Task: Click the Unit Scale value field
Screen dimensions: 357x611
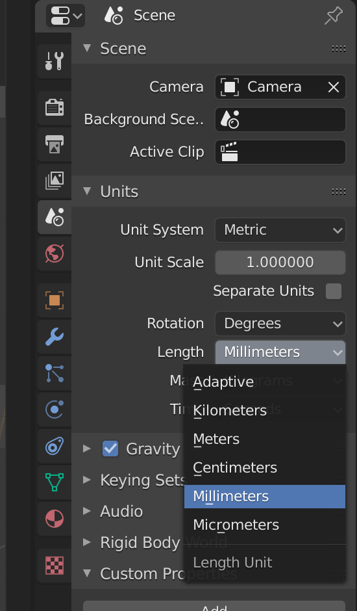Action: pyautogui.click(x=280, y=262)
